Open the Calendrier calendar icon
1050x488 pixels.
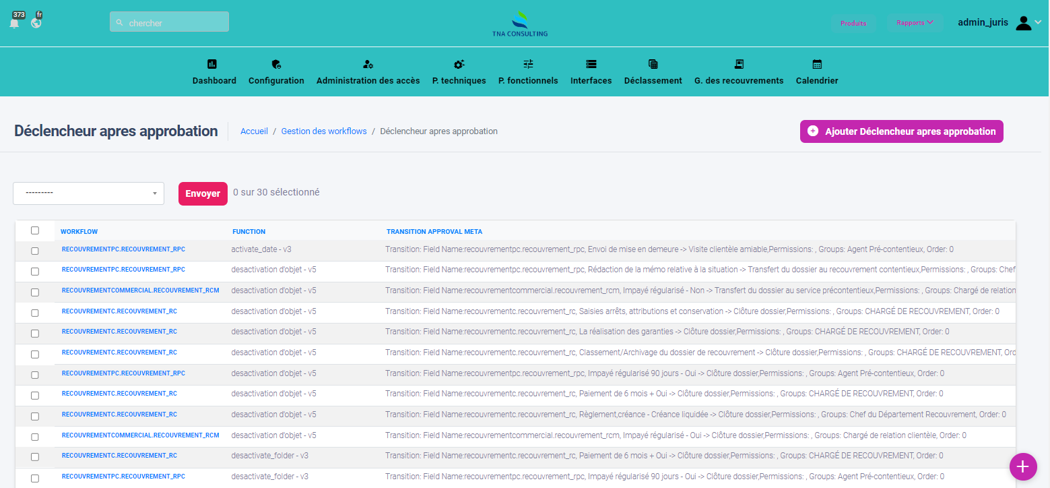[x=817, y=64]
